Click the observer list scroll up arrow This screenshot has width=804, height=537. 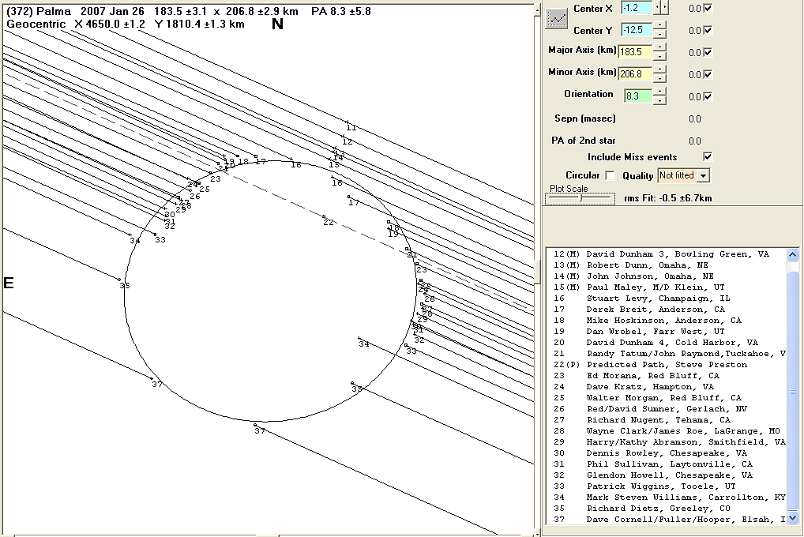(792, 254)
